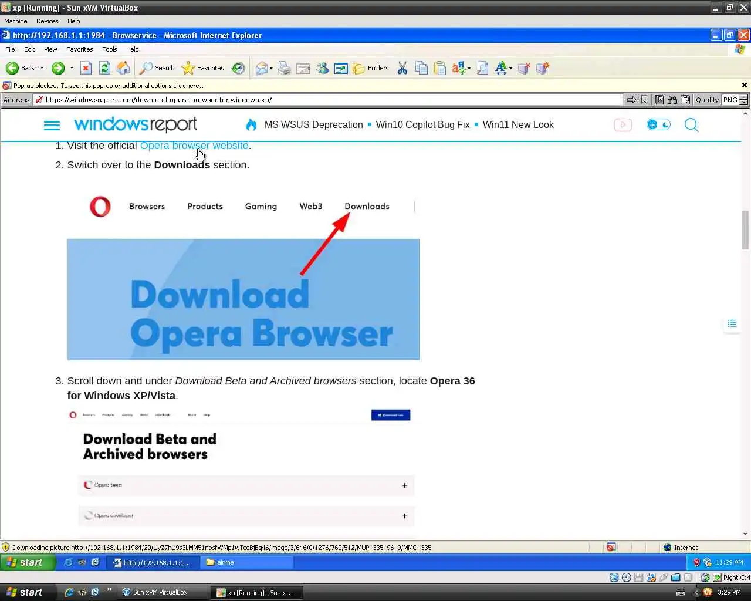751x601 pixels.
Task: Open the Favorites menu in menu bar
Action: click(79, 49)
